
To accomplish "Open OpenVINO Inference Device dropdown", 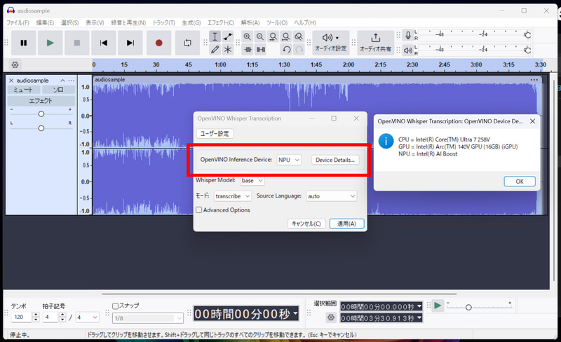I will pos(289,160).
